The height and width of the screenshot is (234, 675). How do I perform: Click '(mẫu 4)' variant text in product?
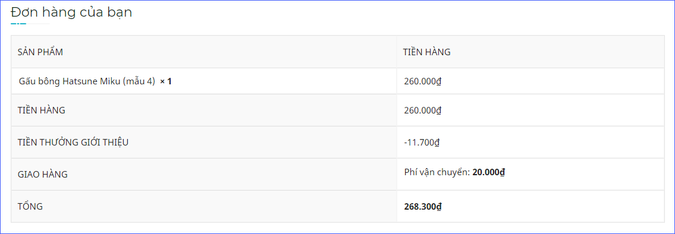(x=139, y=81)
